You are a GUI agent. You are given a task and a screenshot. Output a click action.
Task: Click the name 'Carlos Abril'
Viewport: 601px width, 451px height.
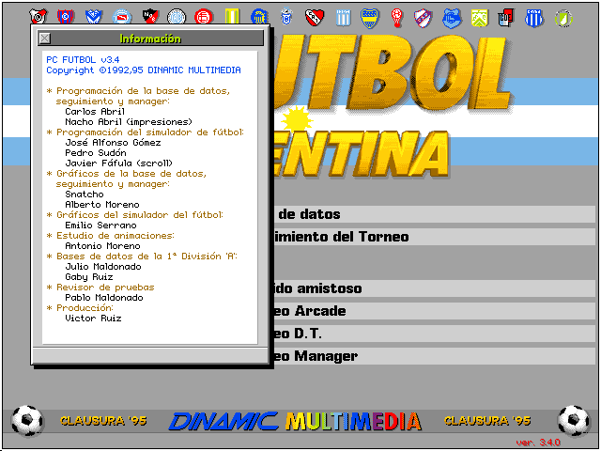coord(95,112)
